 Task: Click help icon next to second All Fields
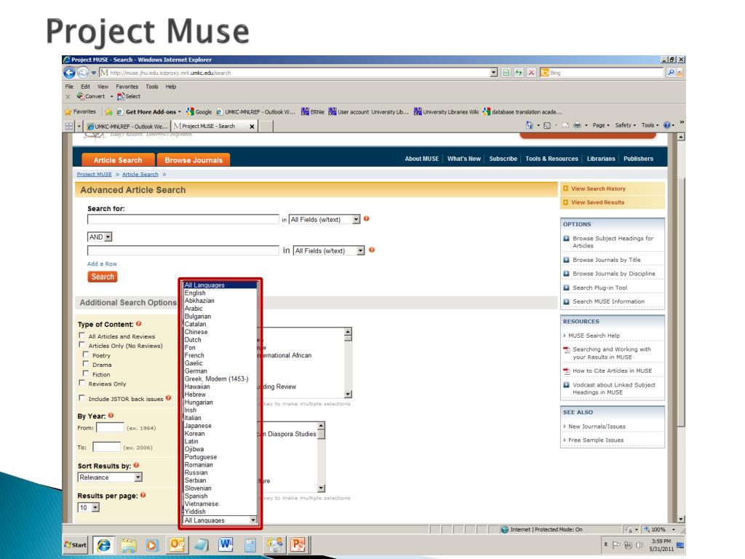[372, 250]
